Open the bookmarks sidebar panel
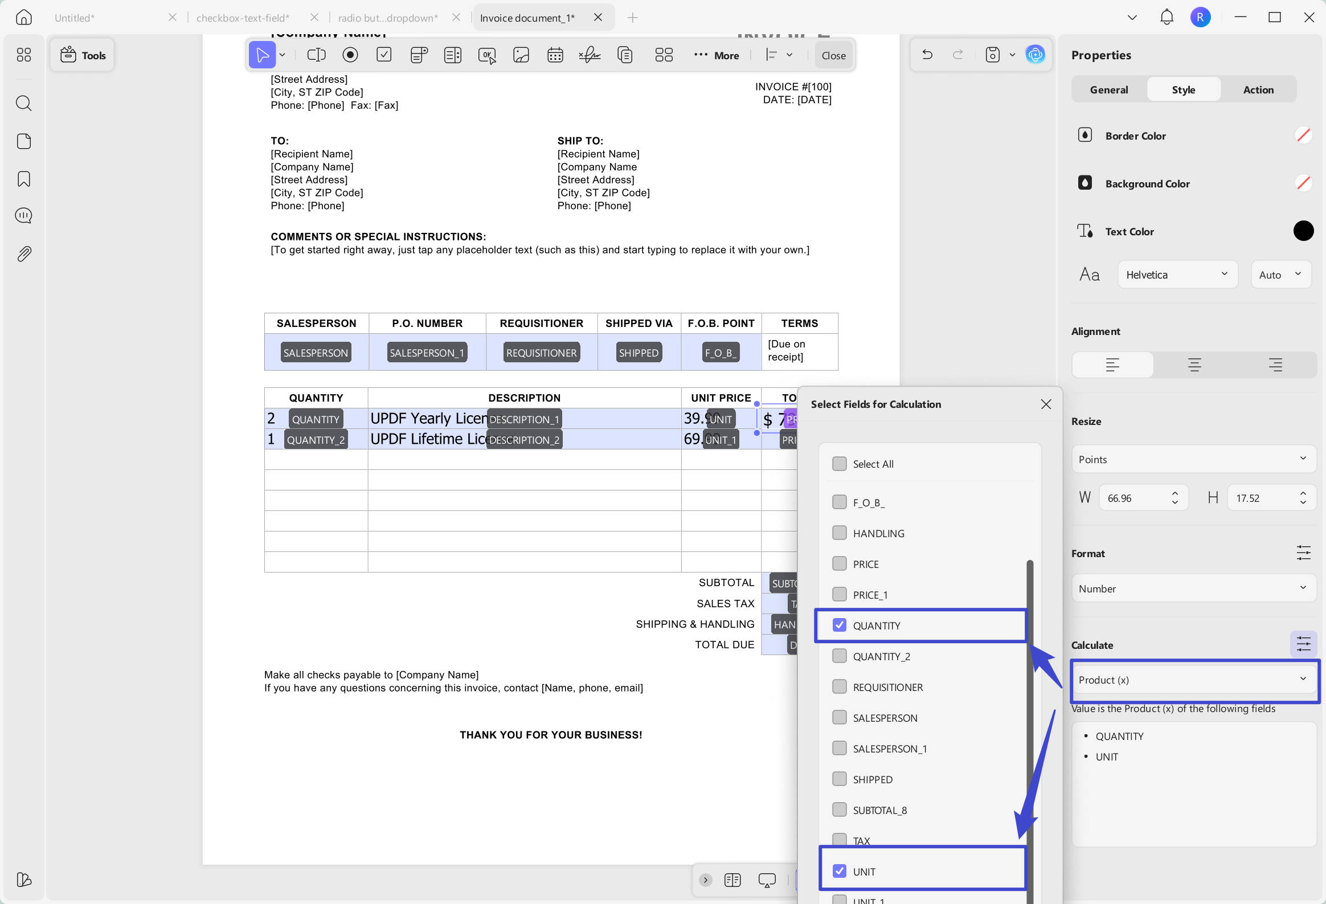The height and width of the screenshot is (904, 1326). [x=23, y=179]
